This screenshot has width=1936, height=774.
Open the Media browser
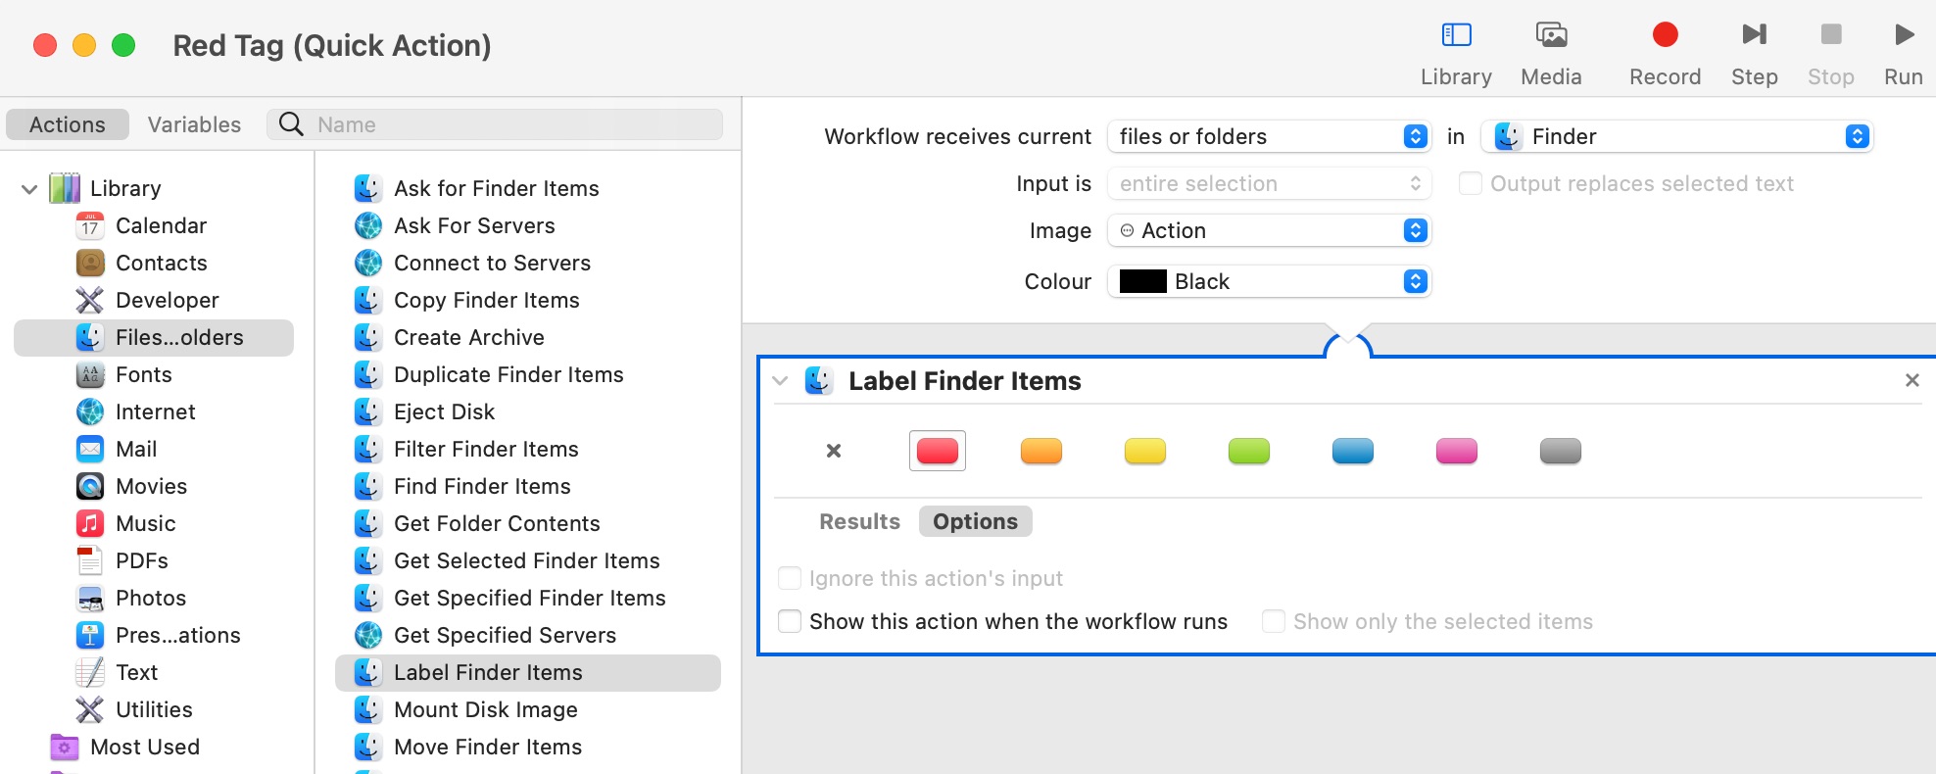pyautogui.click(x=1551, y=54)
